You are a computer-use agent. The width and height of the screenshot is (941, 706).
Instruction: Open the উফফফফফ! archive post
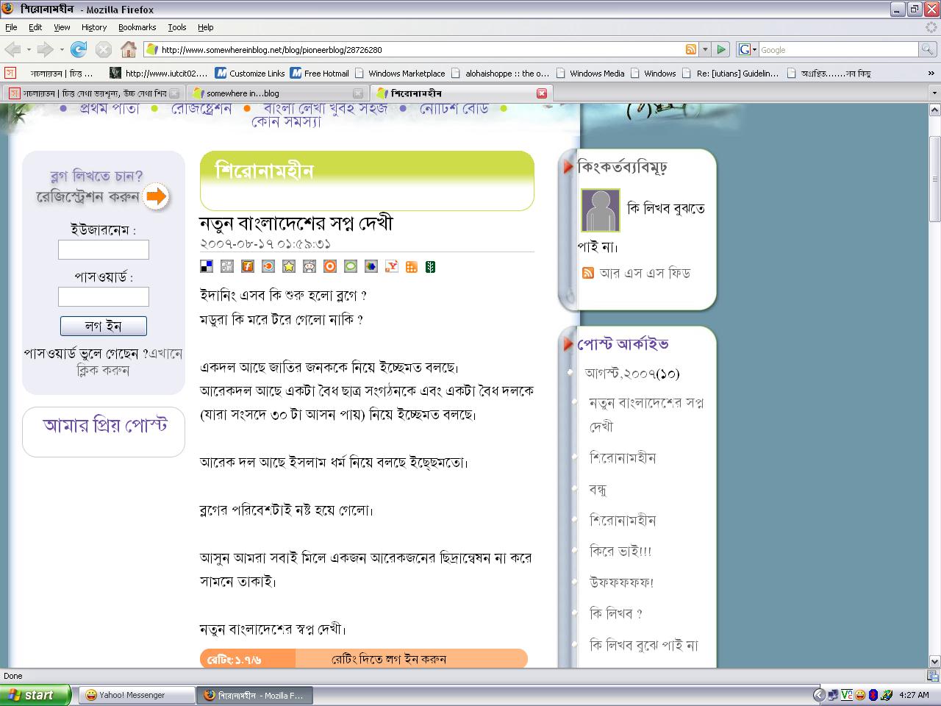coord(622,582)
